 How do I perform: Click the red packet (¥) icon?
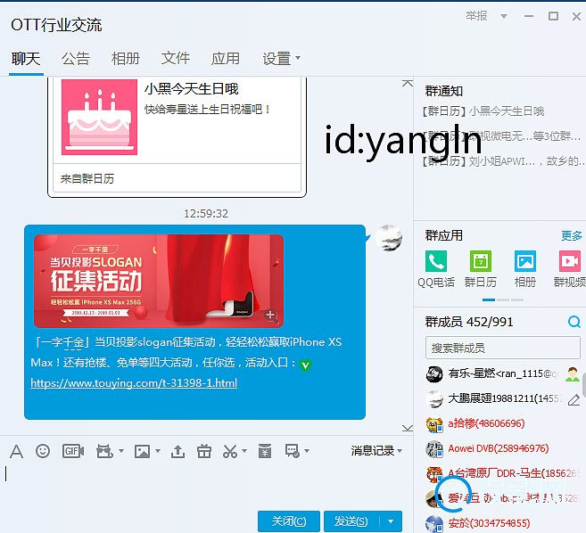click(265, 451)
